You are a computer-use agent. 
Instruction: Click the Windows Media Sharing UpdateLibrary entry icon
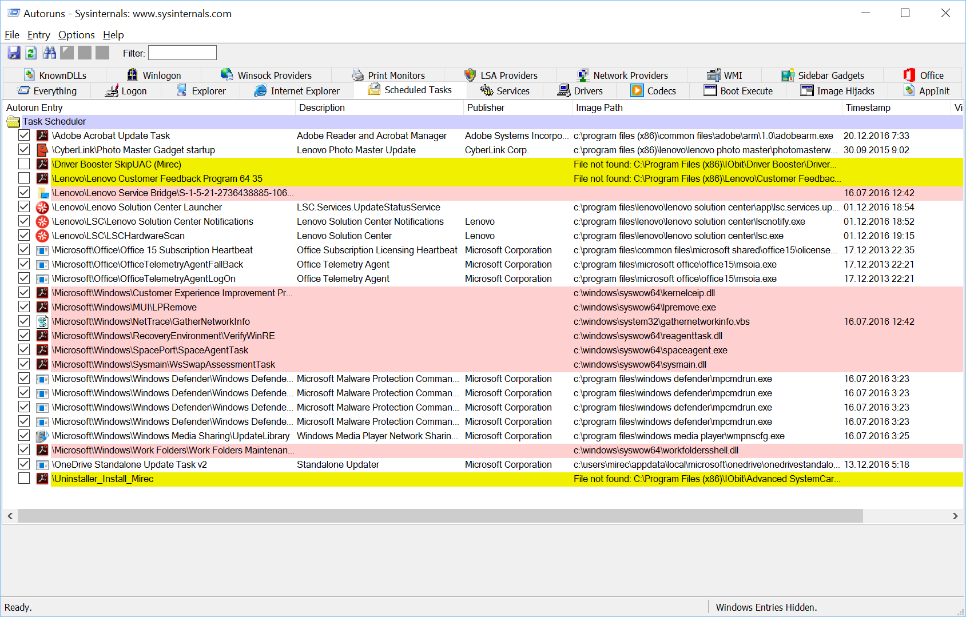tap(42, 436)
